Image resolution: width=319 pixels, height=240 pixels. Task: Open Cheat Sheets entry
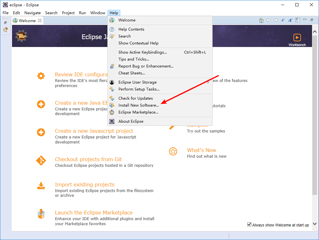(160, 73)
